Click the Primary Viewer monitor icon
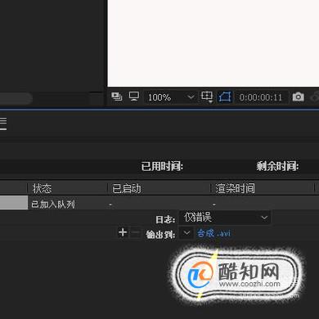The image size is (319, 319). pyautogui.click(x=134, y=97)
